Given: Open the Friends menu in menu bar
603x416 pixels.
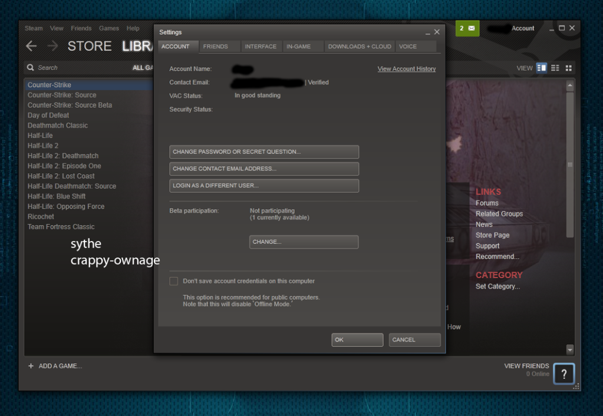Looking at the screenshot, I should [x=81, y=28].
